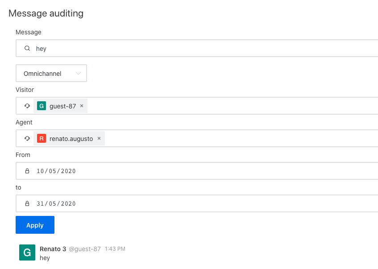The width and height of the screenshot is (378, 269).
Task: Click the calendar icon in the From field
Action: [28, 171]
